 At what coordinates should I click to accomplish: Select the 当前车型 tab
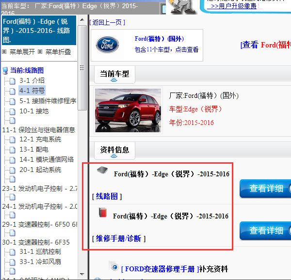(114, 75)
